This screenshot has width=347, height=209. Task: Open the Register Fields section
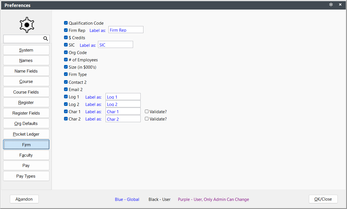pos(26,113)
